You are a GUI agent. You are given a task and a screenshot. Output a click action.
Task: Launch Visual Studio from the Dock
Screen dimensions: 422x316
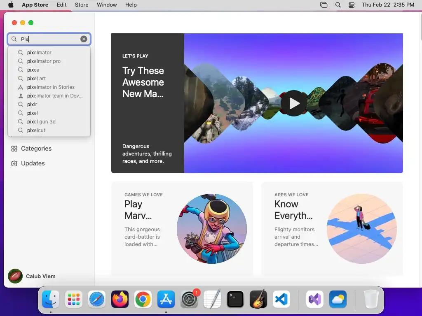pos(315,299)
